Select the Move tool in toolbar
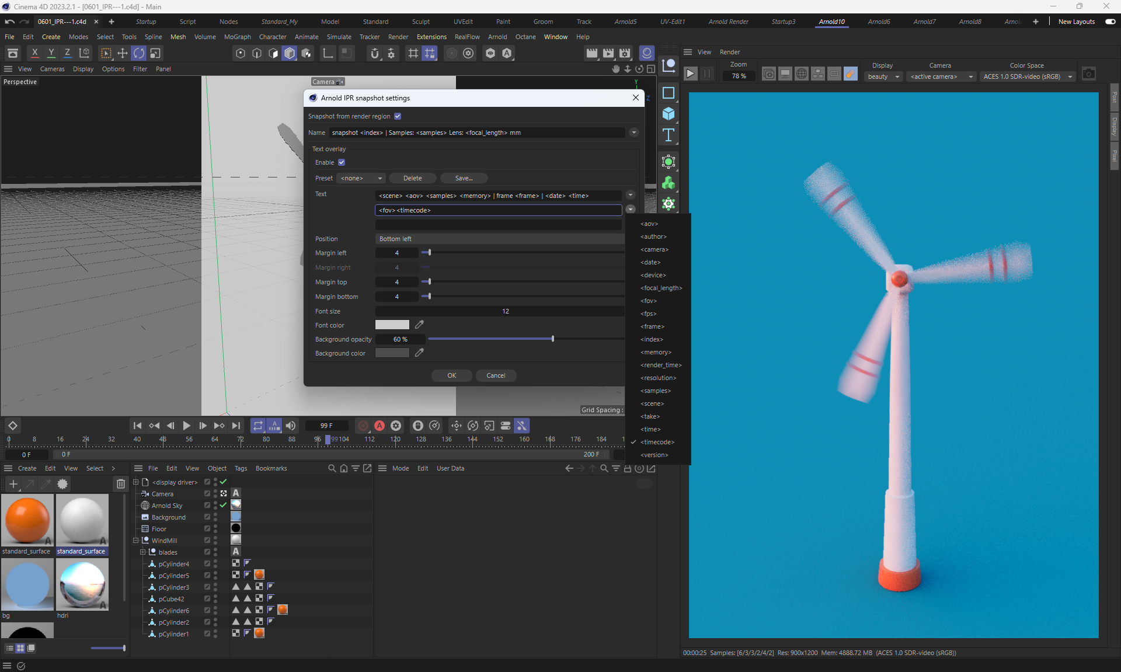The height and width of the screenshot is (672, 1121). [122, 53]
